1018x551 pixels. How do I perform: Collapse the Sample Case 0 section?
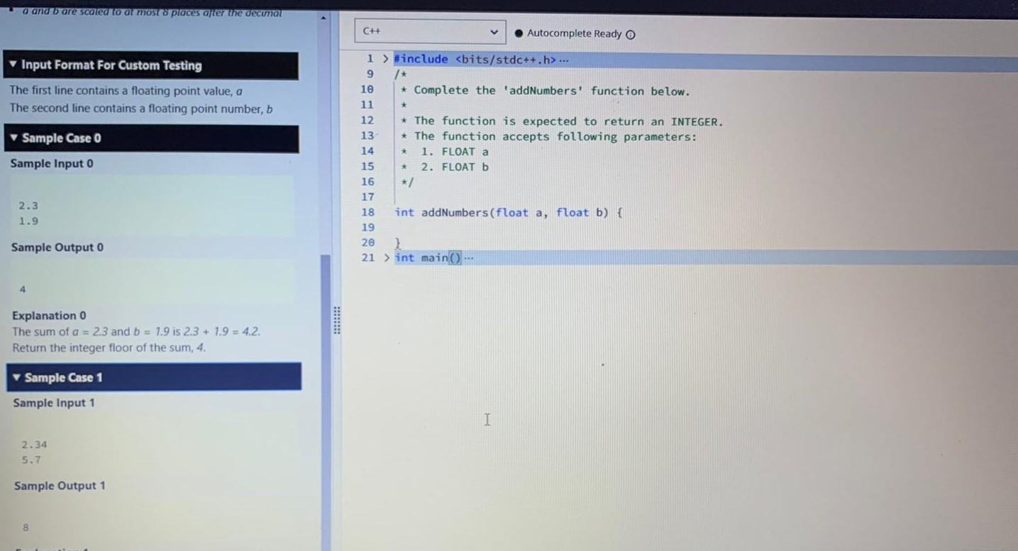(14, 138)
